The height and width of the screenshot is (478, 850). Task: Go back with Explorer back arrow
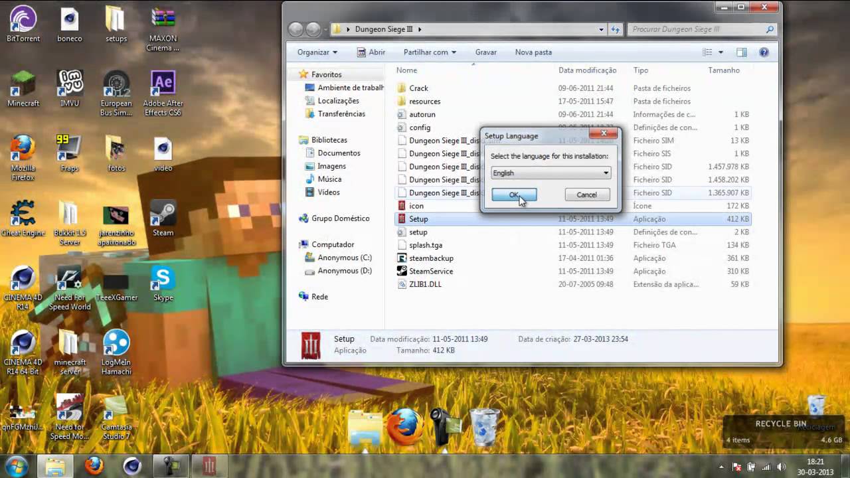(296, 29)
